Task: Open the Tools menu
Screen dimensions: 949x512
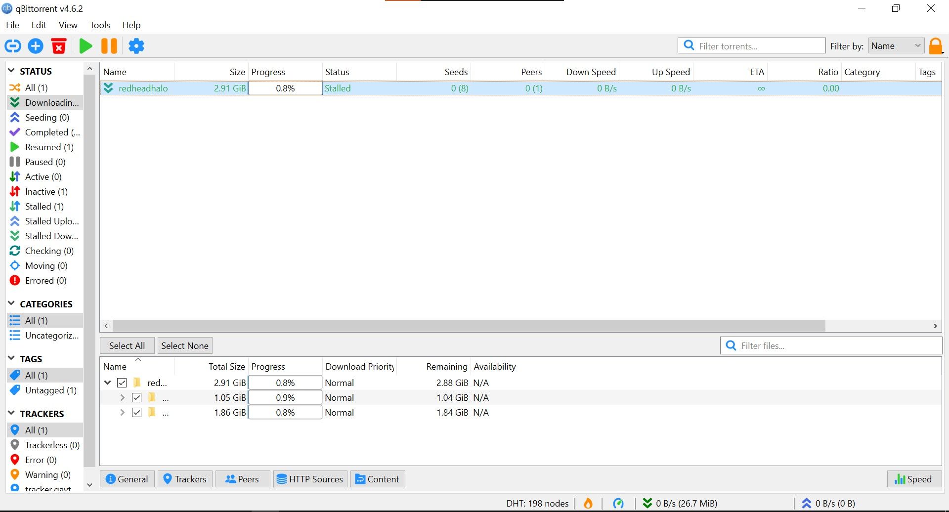Action: [x=100, y=25]
